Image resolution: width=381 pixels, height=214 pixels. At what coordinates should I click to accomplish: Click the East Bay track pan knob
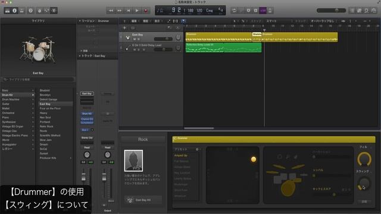click(178, 37)
